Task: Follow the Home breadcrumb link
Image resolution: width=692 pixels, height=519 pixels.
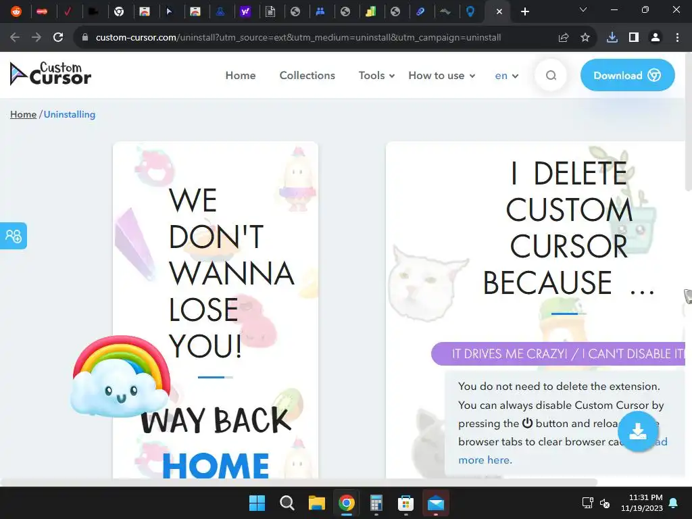Action: pyautogui.click(x=24, y=114)
